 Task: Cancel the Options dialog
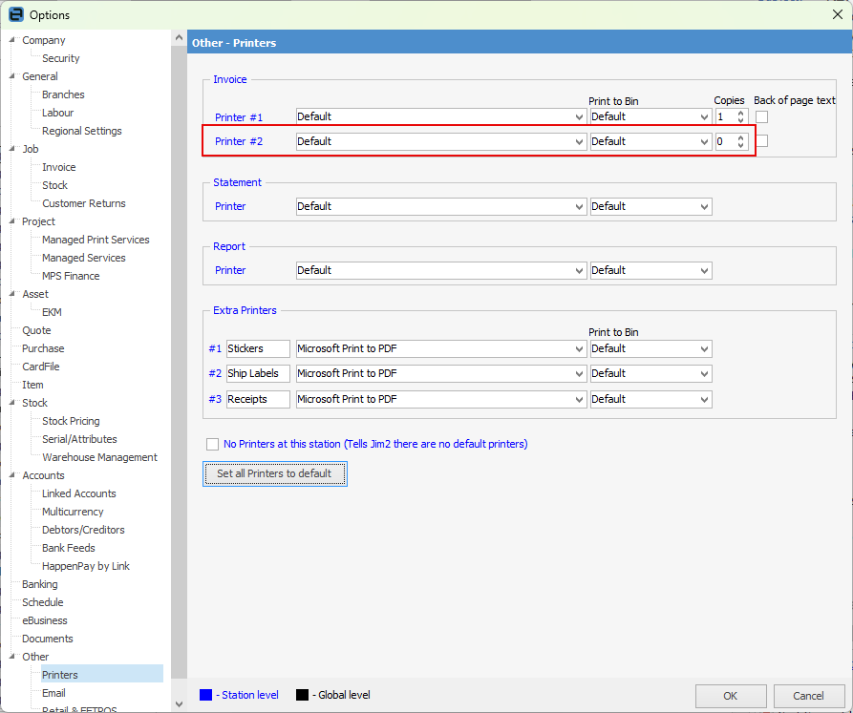click(808, 696)
